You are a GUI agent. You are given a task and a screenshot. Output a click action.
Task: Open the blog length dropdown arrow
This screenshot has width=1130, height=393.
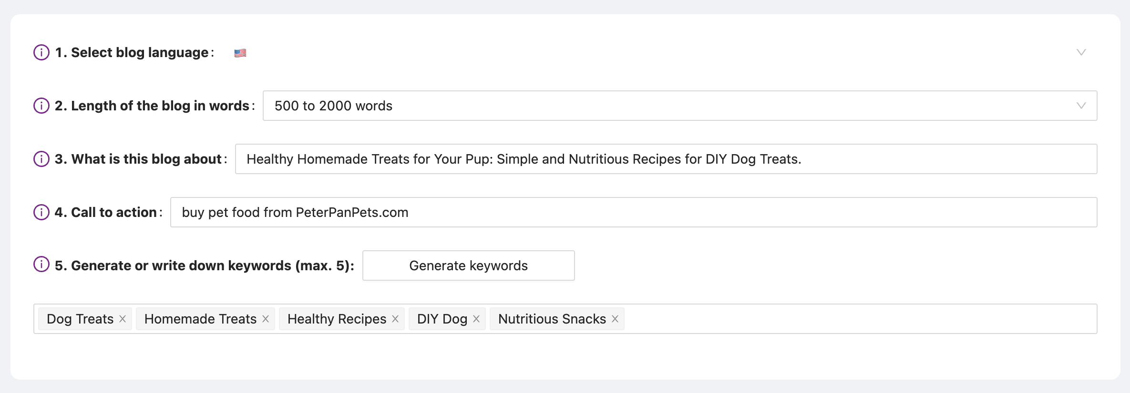coord(1081,106)
